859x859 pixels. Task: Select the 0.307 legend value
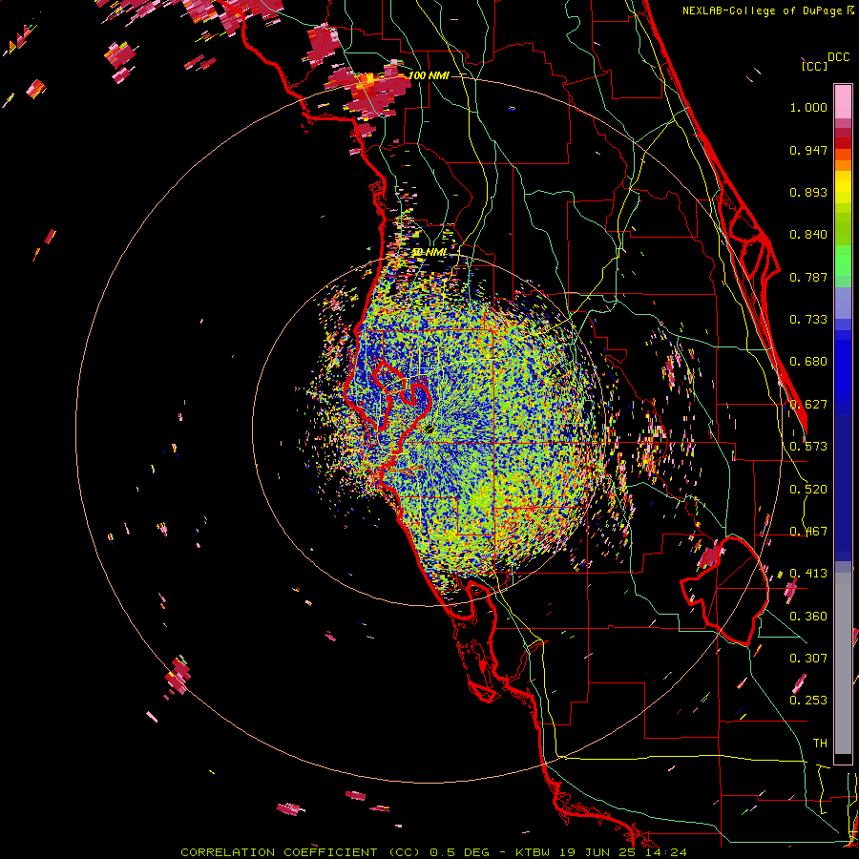coord(808,659)
